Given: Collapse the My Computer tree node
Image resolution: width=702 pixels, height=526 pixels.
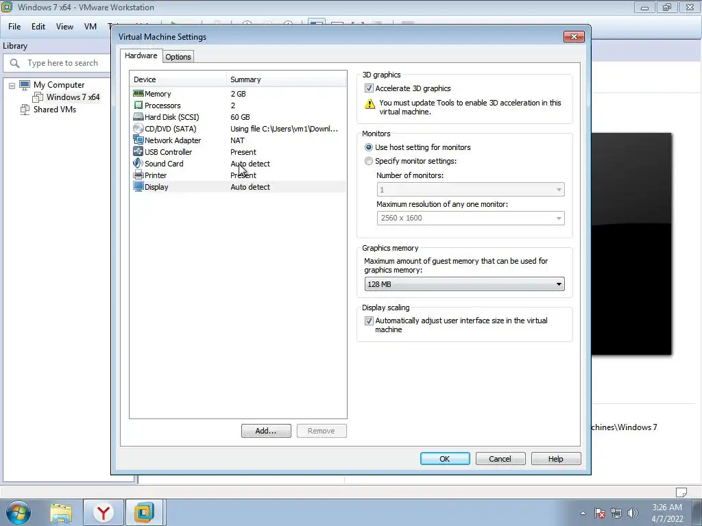Looking at the screenshot, I should [x=12, y=86].
